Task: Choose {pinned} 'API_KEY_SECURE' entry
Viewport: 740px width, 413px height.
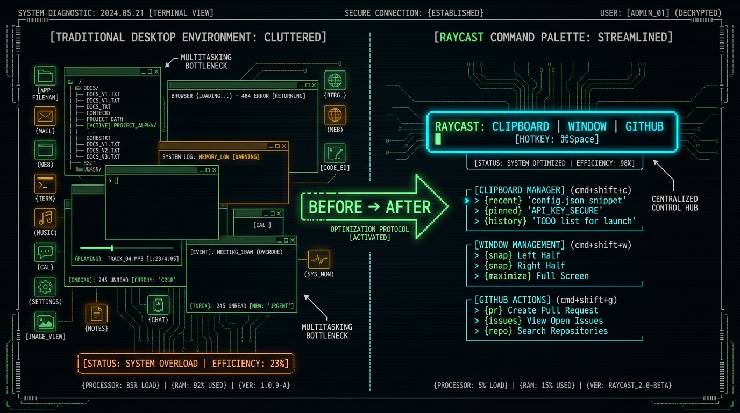Action: click(538, 210)
